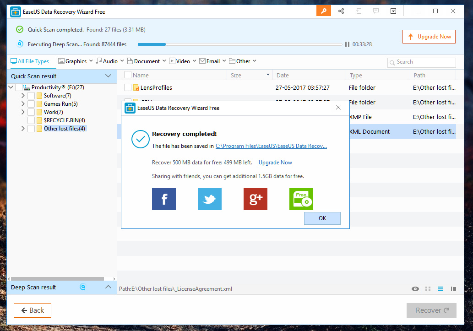Open the Graphics filter dropdown

tap(76, 61)
